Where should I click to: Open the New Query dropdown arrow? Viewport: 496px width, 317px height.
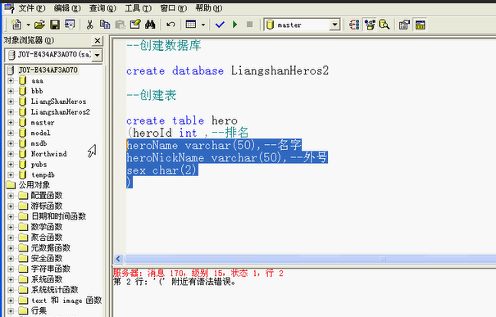[x=28, y=25]
